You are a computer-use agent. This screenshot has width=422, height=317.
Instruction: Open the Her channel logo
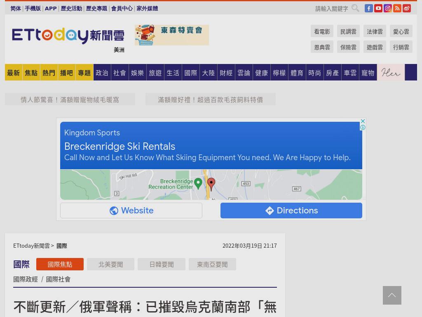[391, 72]
